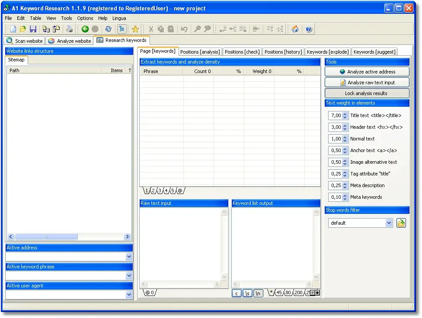Click Analyze active address button
The height and width of the screenshot is (318, 422).
click(x=367, y=72)
